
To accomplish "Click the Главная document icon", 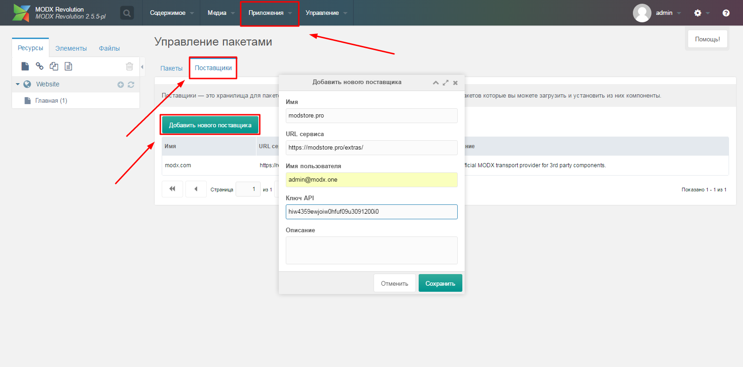I will [27, 100].
